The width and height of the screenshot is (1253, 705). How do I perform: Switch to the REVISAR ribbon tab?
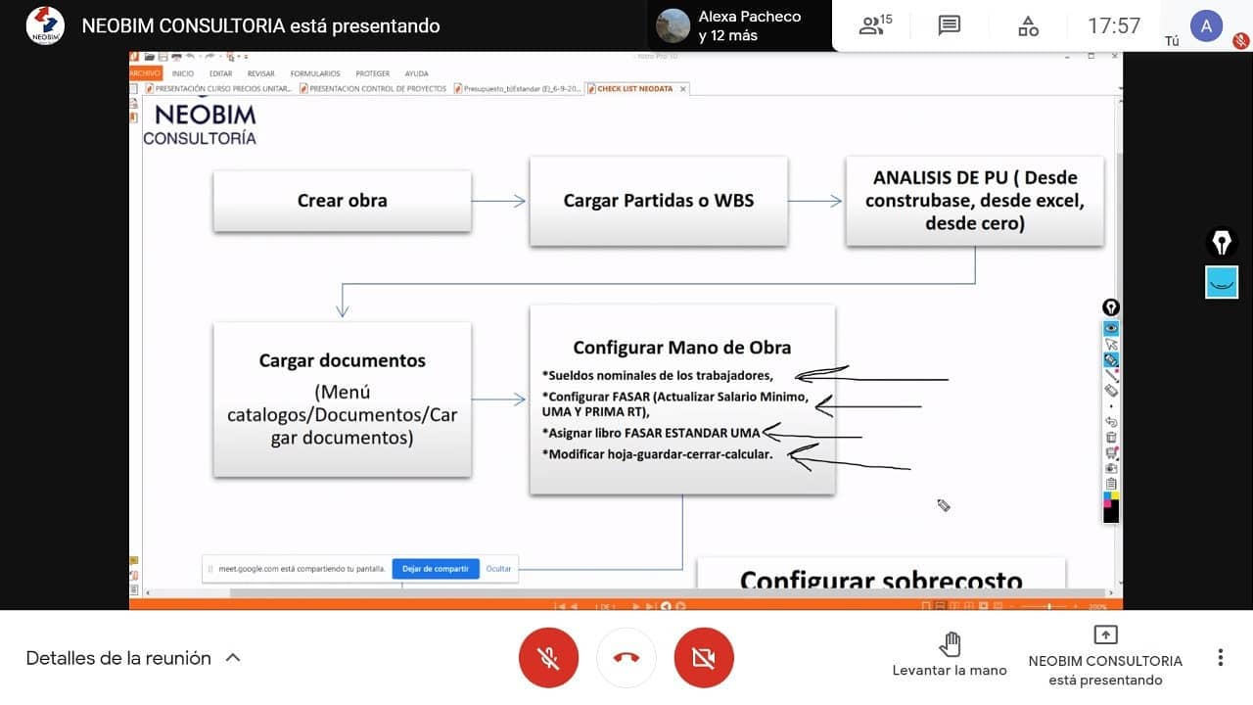[x=260, y=73]
